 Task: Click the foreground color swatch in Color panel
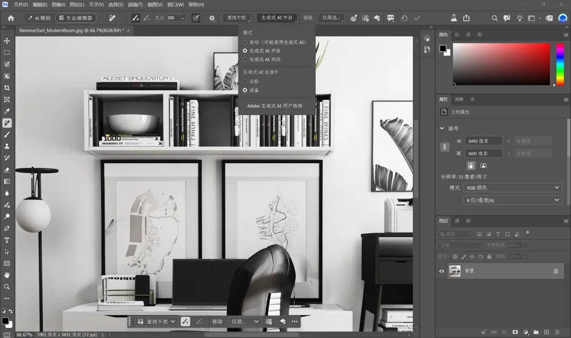click(443, 49)
